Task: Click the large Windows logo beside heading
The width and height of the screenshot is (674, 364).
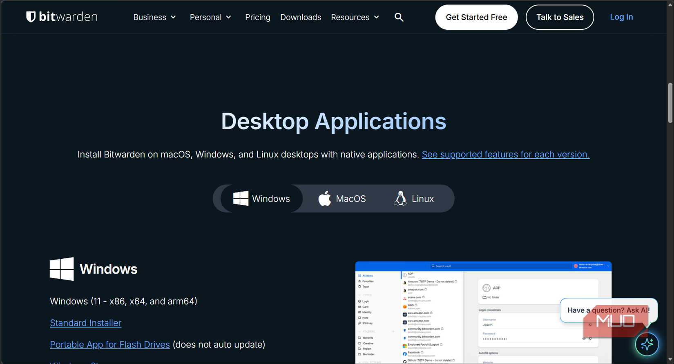Action: coord(62,269)
